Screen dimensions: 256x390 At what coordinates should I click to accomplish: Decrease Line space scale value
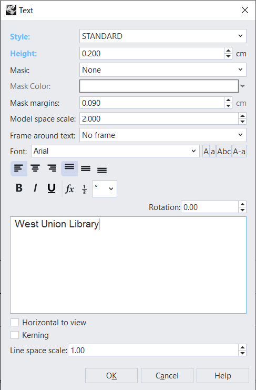[242, 353]
